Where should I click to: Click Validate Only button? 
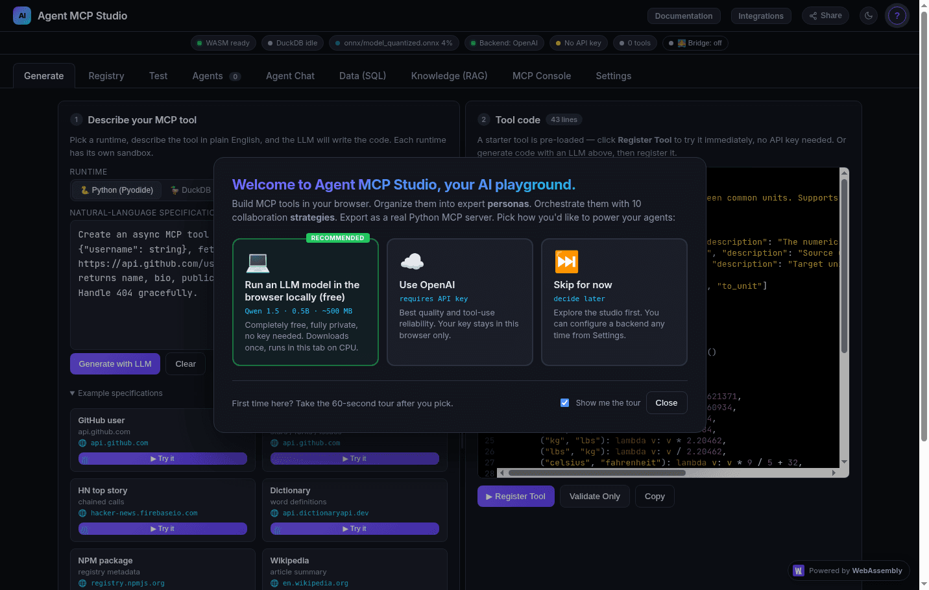click(595, 497)
